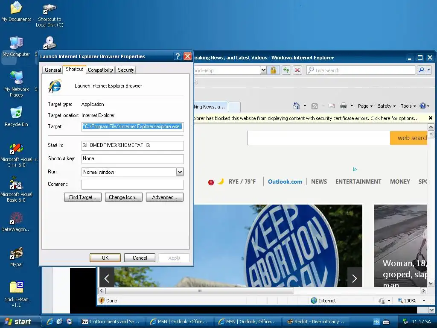The width and height of the screenshot is (437, 328).
Task: Select the 'king News, a...' IE tab
Action: click(x=211, y=107)
